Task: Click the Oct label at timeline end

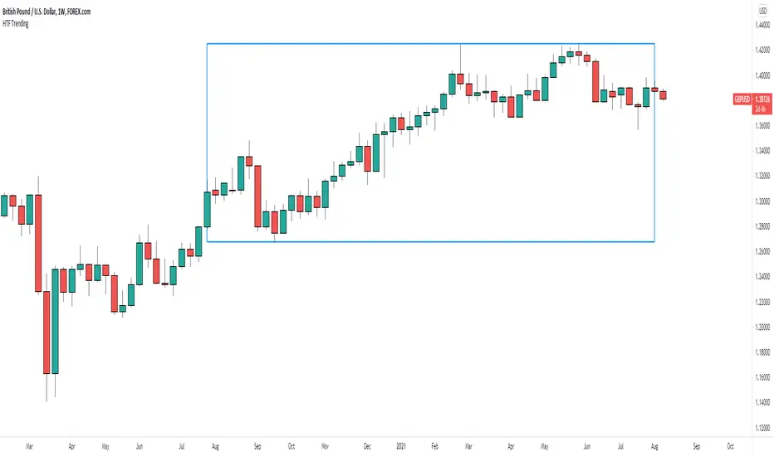Action: [x=729, y=444]
